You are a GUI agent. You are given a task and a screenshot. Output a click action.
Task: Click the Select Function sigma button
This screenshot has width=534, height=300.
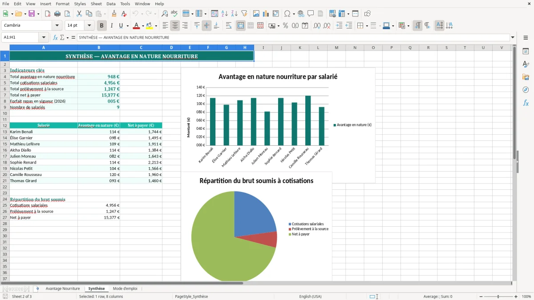(x=62, y=38)
